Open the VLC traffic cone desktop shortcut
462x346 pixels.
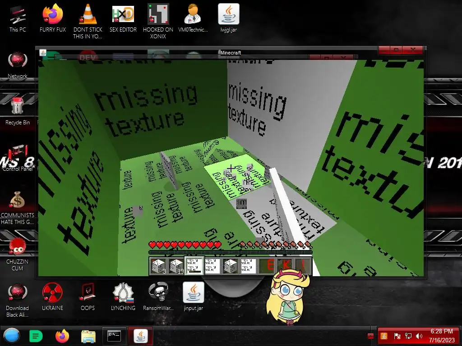tap(88, 21)
